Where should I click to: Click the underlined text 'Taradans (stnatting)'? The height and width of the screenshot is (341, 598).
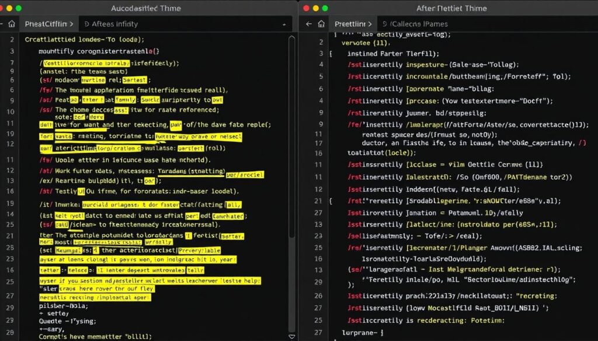[191, 171]
